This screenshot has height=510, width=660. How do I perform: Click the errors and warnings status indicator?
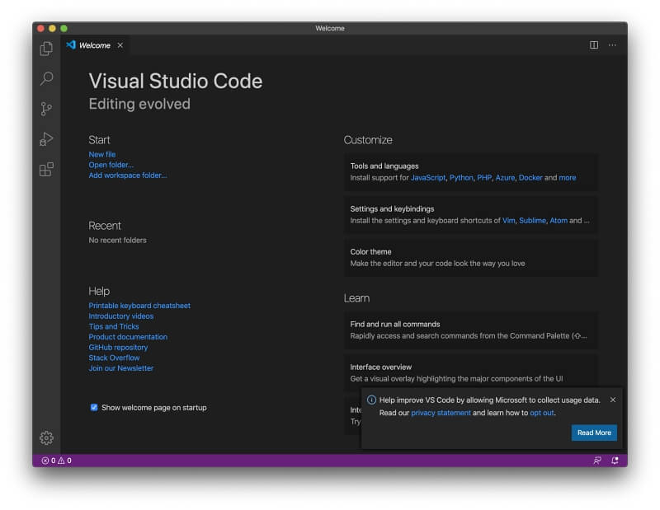pos(56,461)
